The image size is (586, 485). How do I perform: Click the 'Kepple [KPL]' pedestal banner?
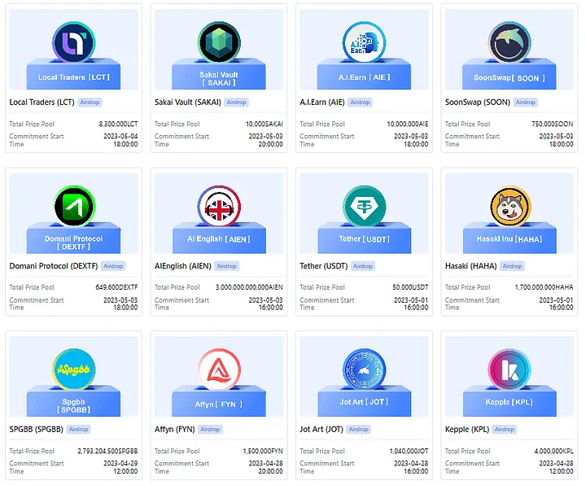pyautogui.click(x=509, y=402)
